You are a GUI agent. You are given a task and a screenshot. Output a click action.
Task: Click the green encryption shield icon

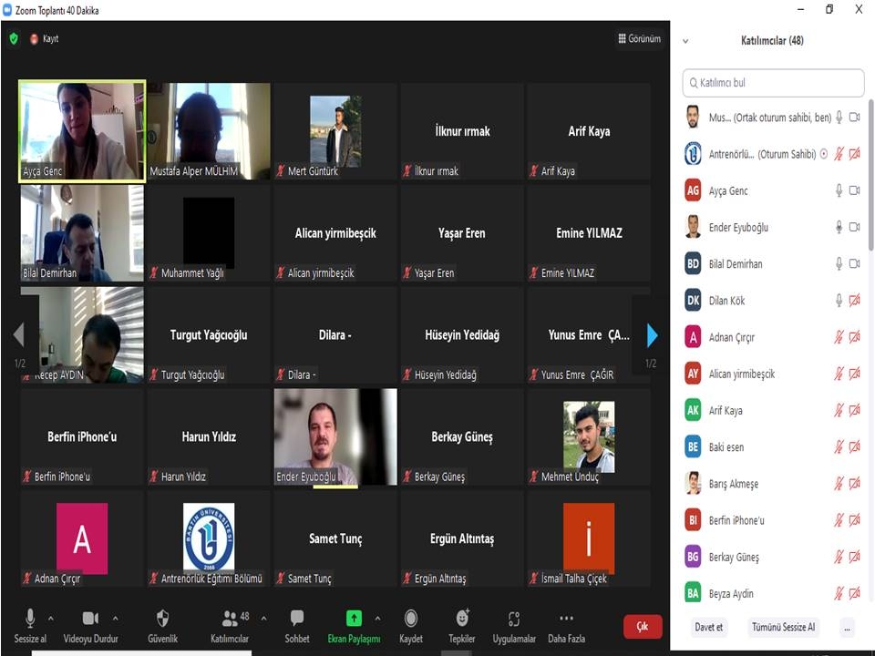point(13,39)
